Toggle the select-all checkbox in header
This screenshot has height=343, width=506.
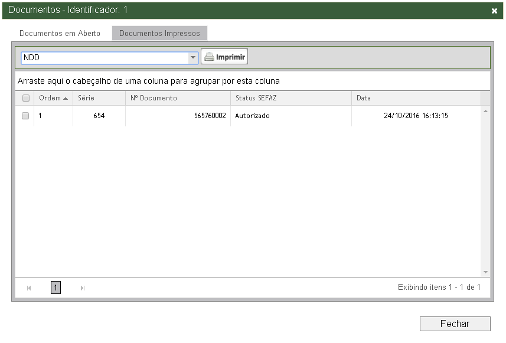coord(26,98)
